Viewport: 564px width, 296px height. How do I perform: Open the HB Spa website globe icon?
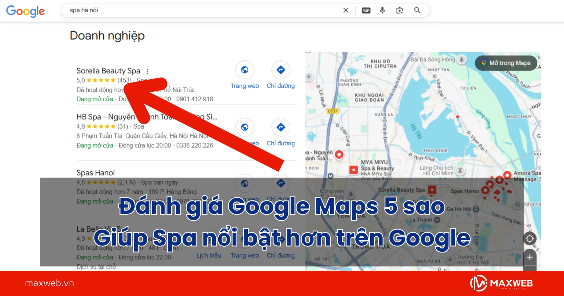[x=245, y=127]
